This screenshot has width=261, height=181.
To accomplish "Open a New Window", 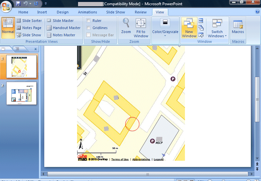I will point(189,28).
